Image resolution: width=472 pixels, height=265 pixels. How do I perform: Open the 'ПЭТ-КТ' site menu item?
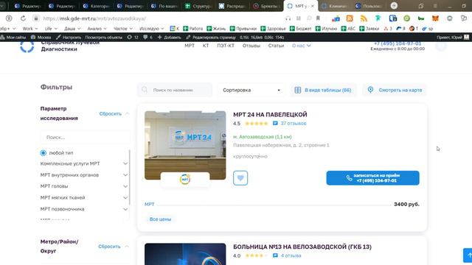coord(226,46)
